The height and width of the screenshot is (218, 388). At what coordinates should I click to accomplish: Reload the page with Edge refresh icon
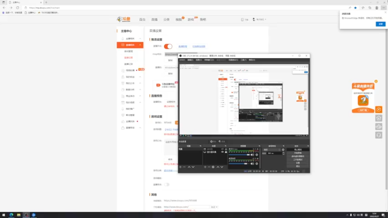[x=17, y=8]
